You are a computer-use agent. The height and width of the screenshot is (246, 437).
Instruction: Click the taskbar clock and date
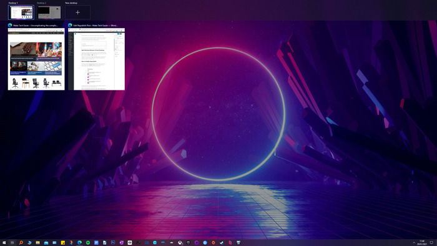pyautogui.click(x=422, y=243)
